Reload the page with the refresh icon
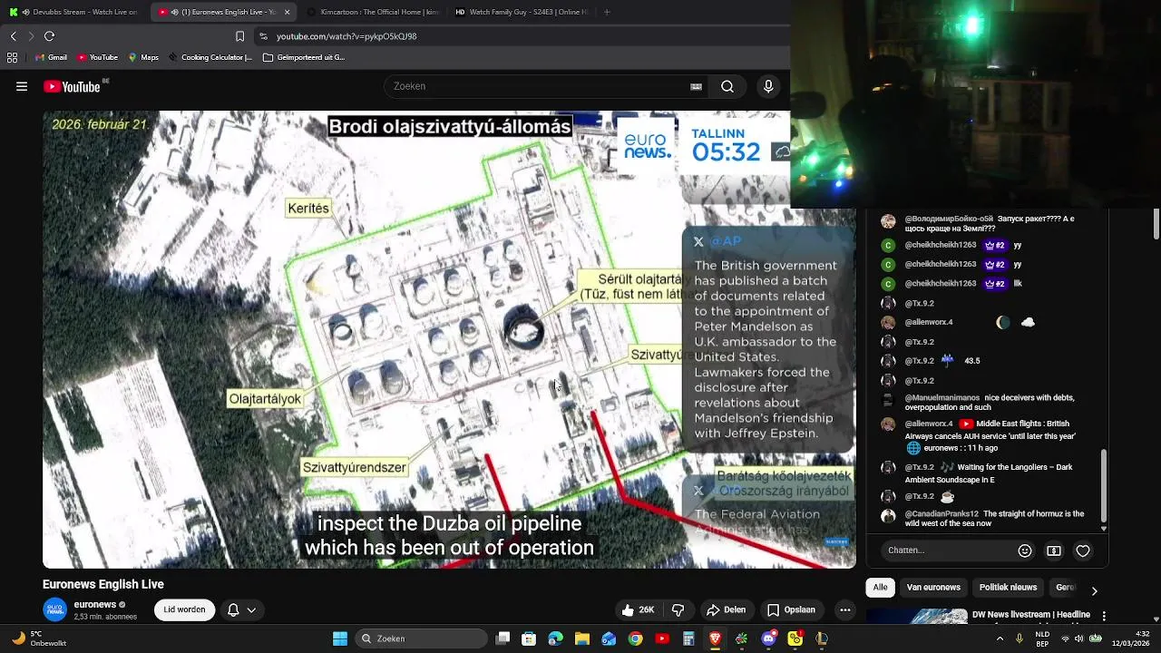This screenshot has width=1161, height=653. (x=49, y=36)
